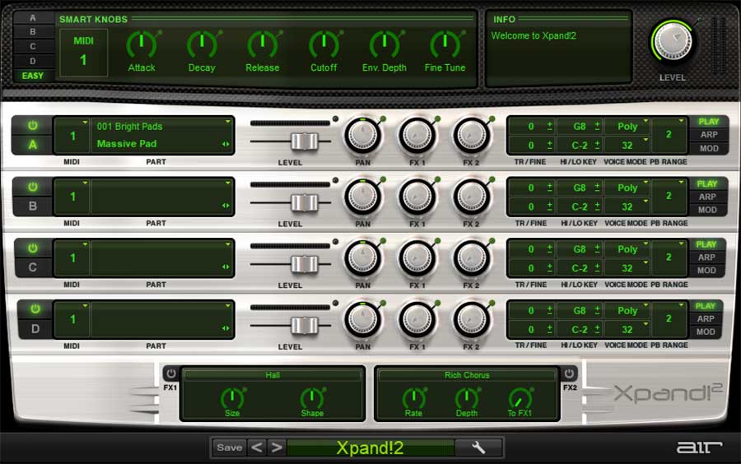This screenshot has height=464, width=741.
Task: Select the EASY tab
Action: pyautogui.click(x=33, y=76)
